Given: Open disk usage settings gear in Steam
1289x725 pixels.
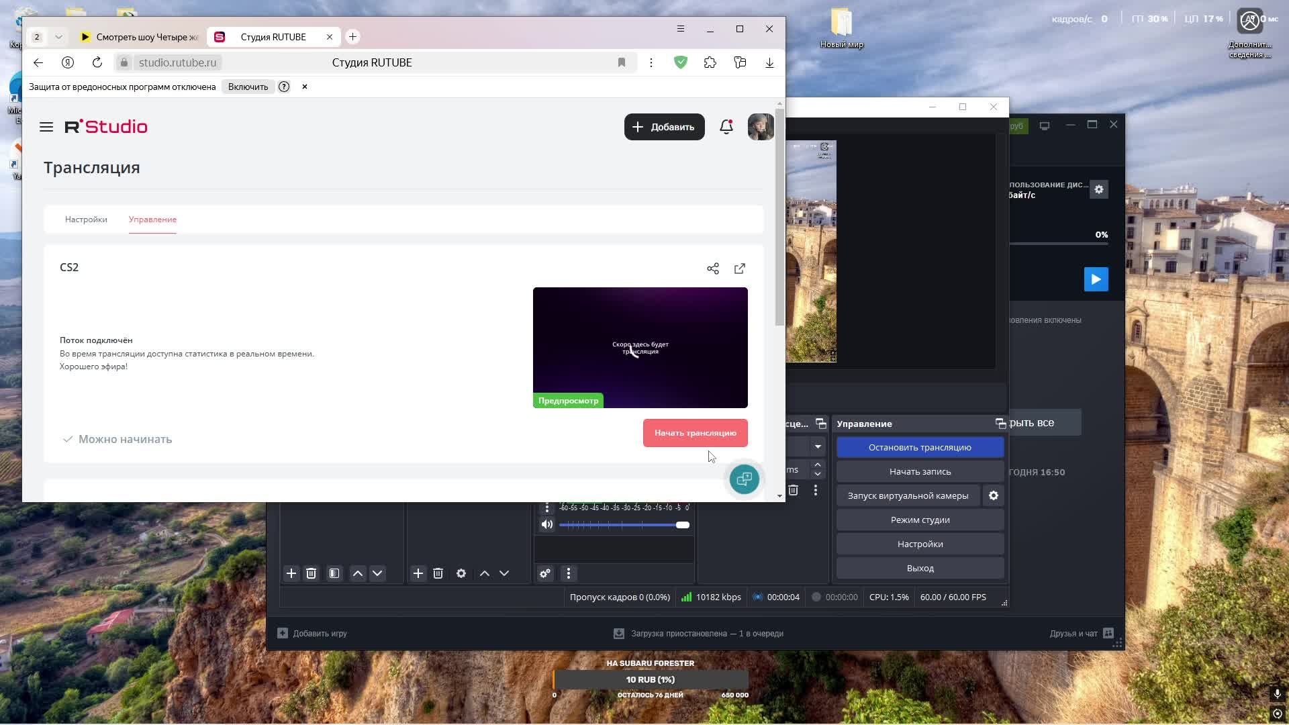Looking at the screenshot, I should coord(1099,189).
